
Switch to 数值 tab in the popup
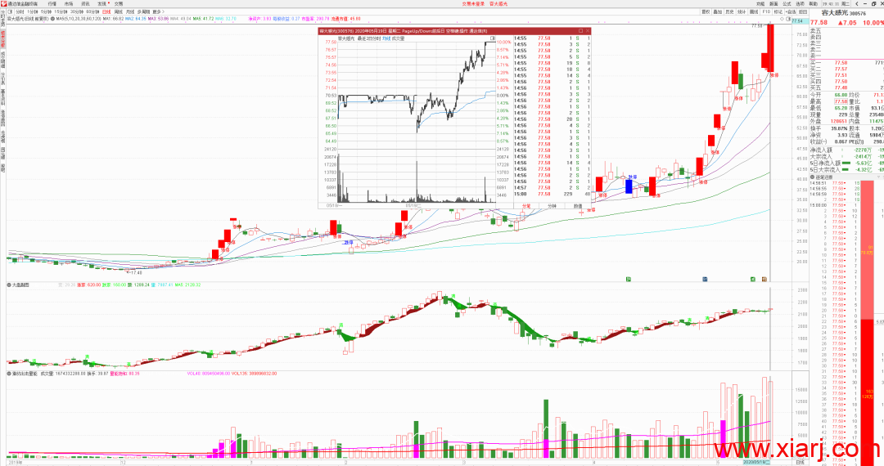[578, 206]
